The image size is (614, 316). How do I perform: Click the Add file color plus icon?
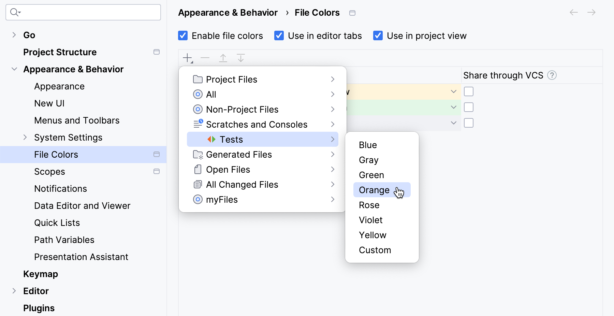188,58
